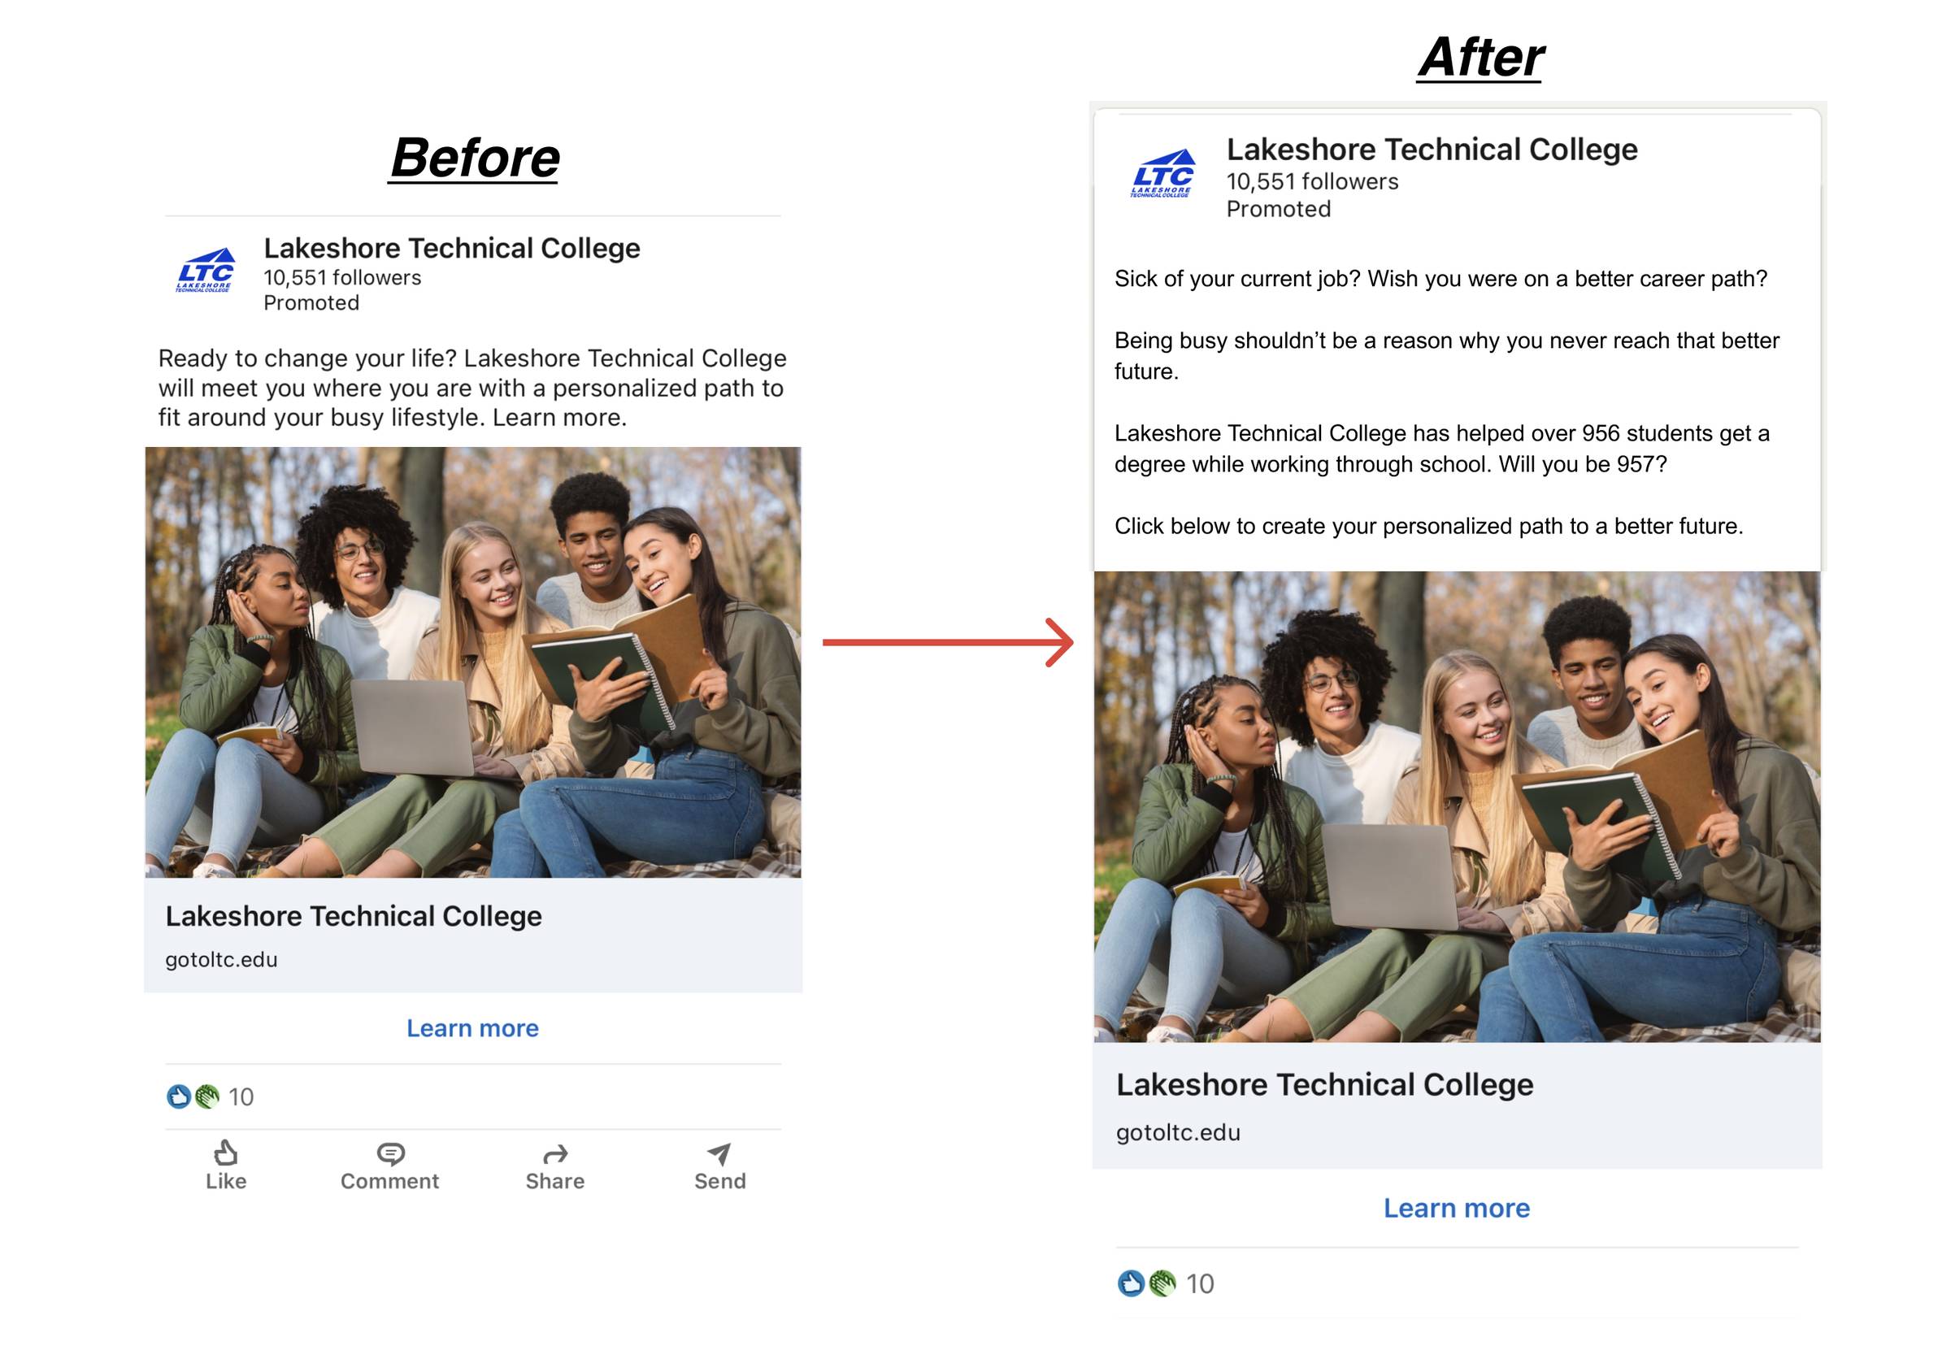
Task: Click 'Sick of your current job?' ad copy
Action: [1440, 279]
